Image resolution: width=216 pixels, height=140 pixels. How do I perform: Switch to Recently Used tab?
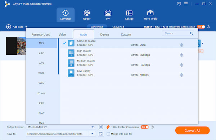(41, 35)
